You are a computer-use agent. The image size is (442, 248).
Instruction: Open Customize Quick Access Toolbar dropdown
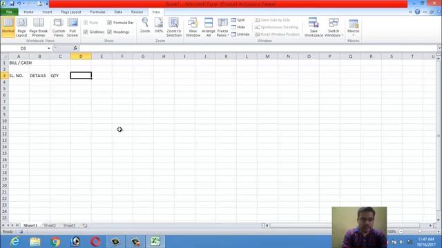point(47,3)
